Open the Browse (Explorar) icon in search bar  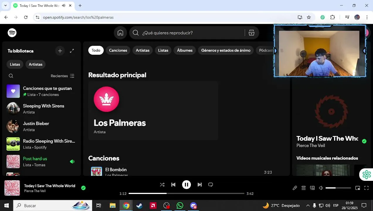click(251, 33)
